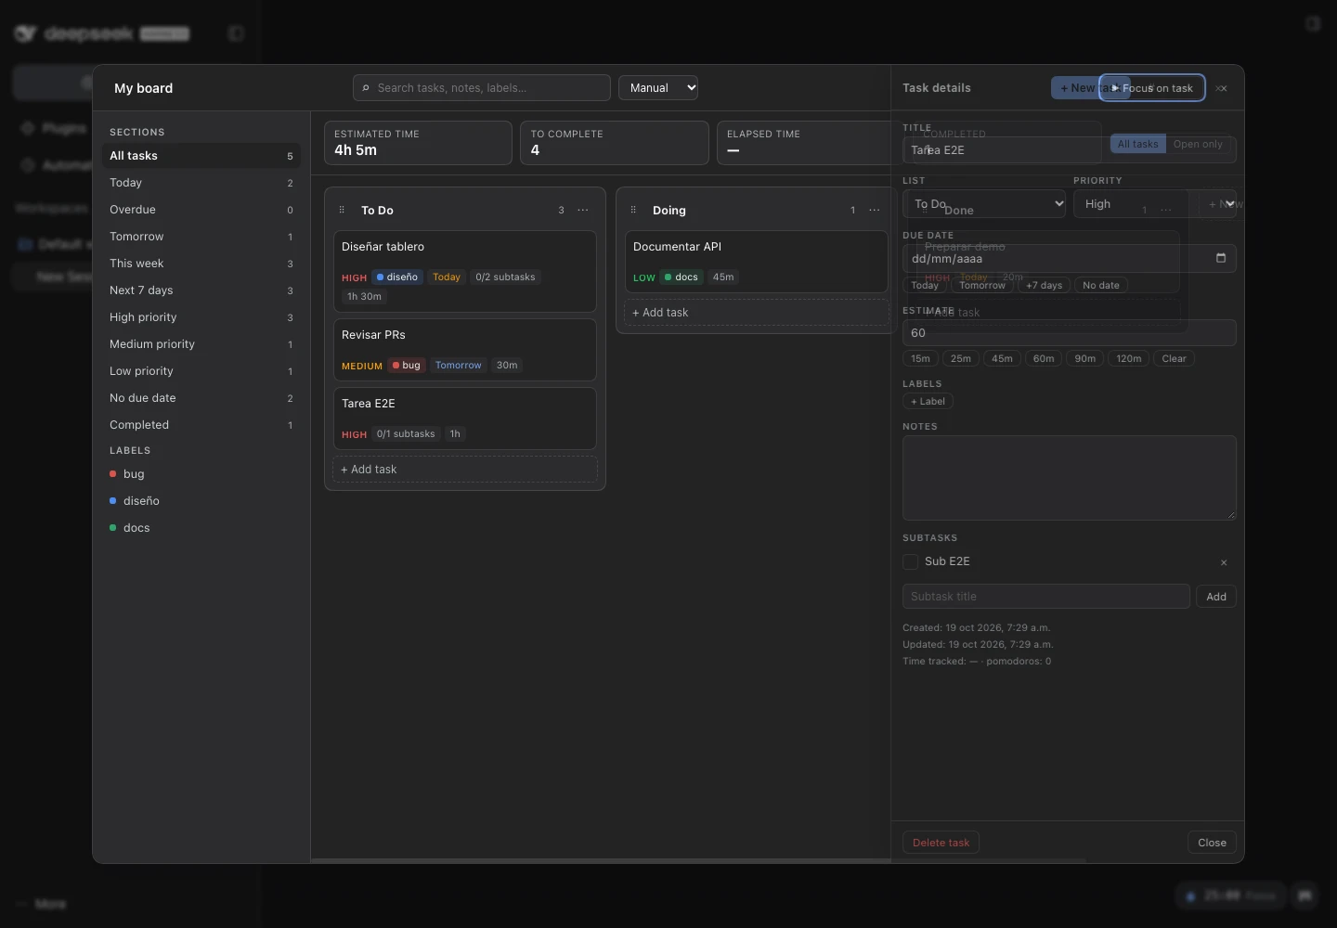Open the Diseñar tablero card

tap(465, 272)
